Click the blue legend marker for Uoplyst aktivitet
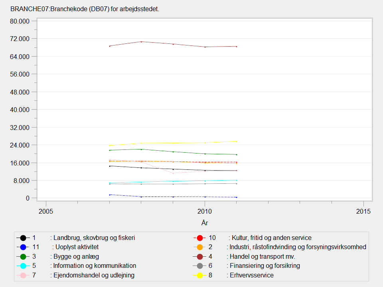The width and height of the screenshot is (383, 287). (23, 247)
